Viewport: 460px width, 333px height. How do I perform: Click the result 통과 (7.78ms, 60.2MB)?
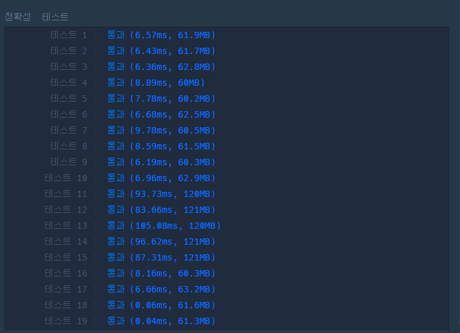point(161,99)
